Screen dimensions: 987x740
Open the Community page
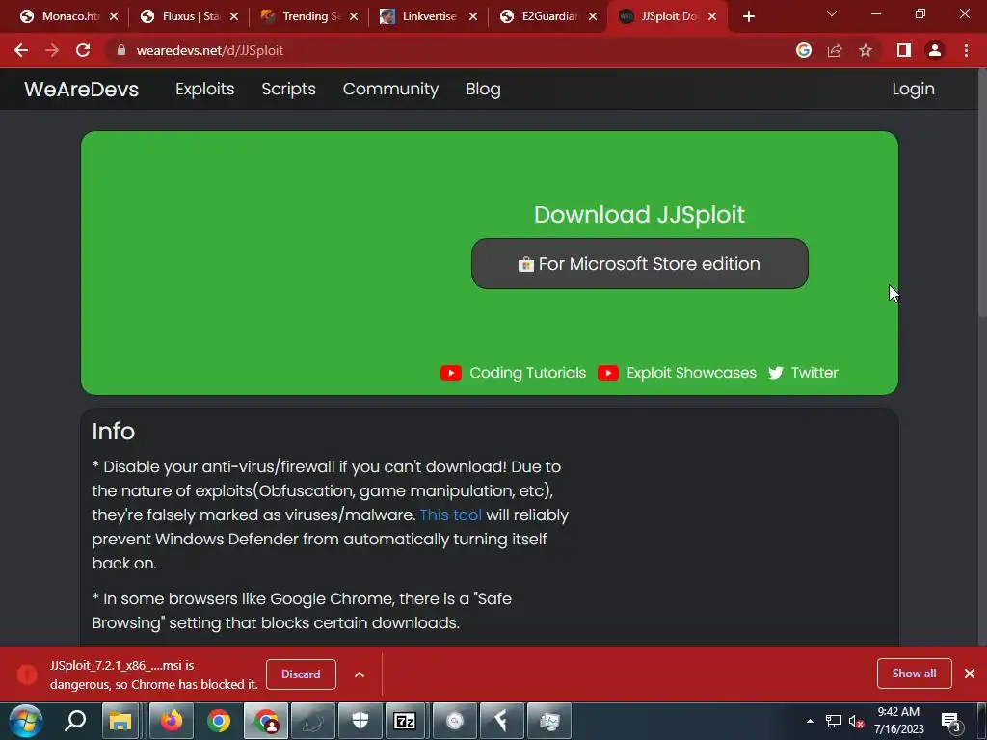coord(390,89)
